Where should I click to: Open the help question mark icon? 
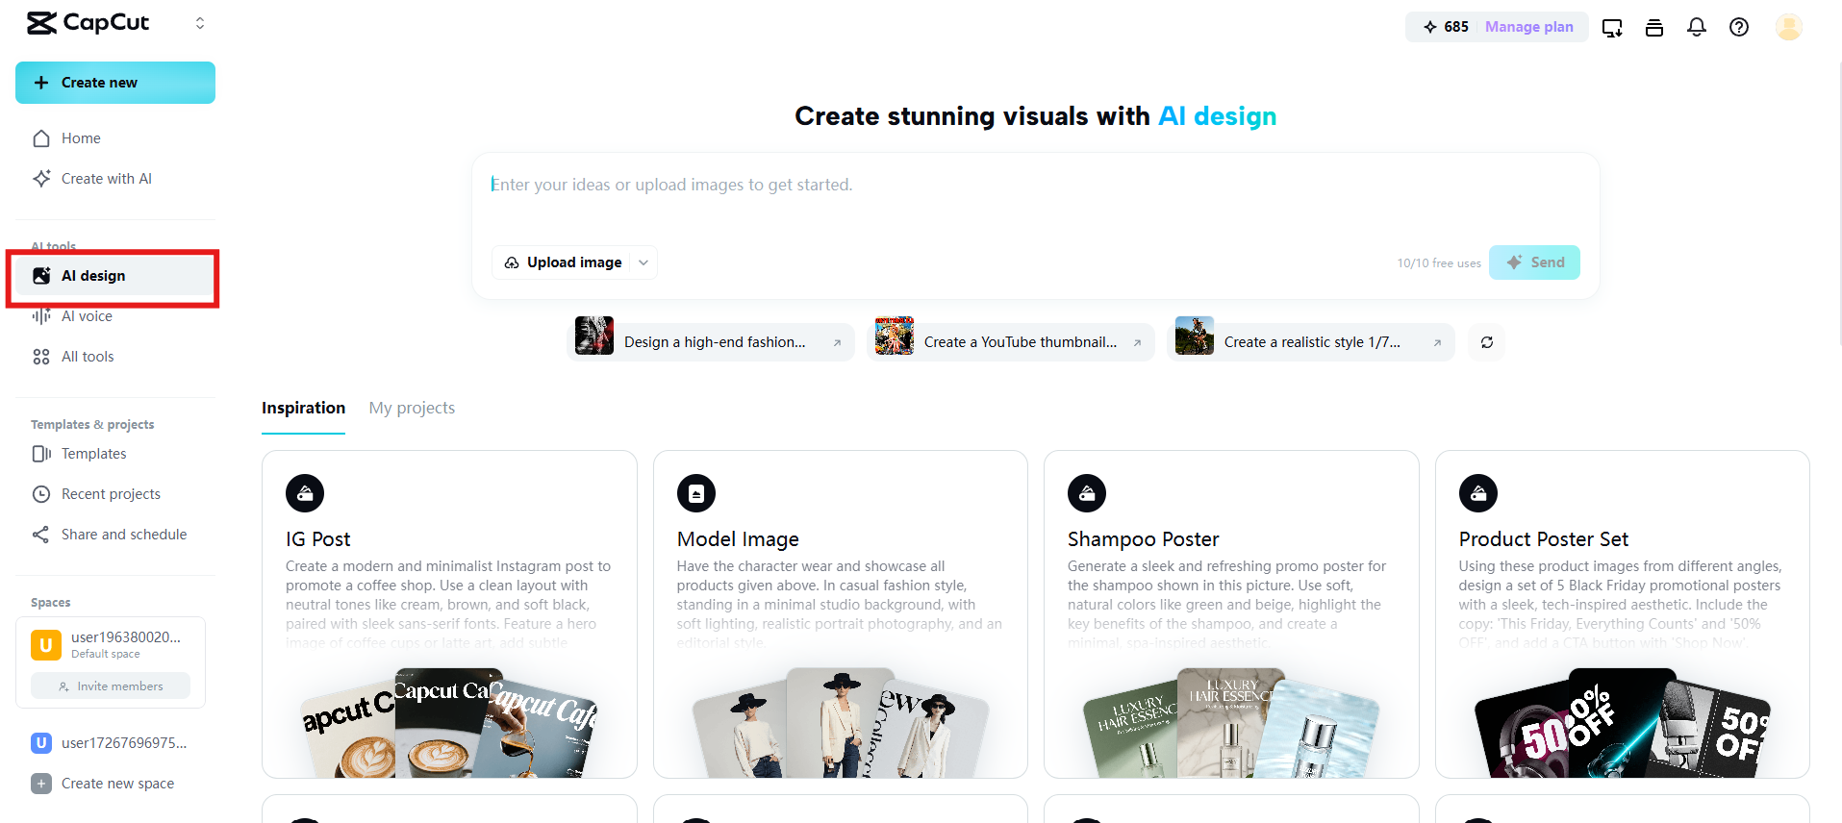tap(1739, 27)
